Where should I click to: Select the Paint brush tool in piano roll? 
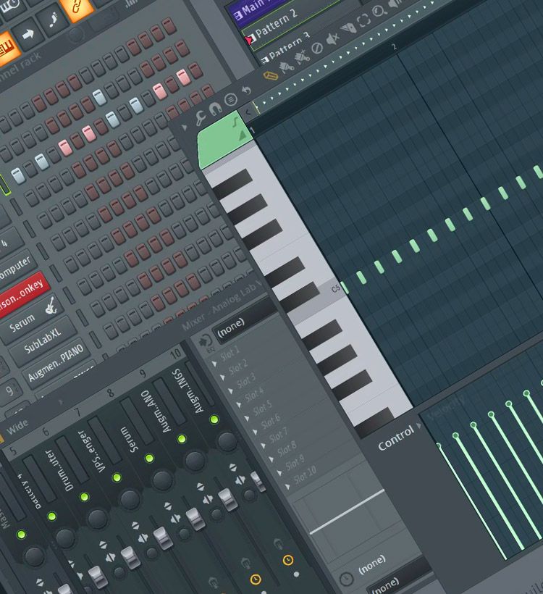pyautogui.click(x=287, y=67)
